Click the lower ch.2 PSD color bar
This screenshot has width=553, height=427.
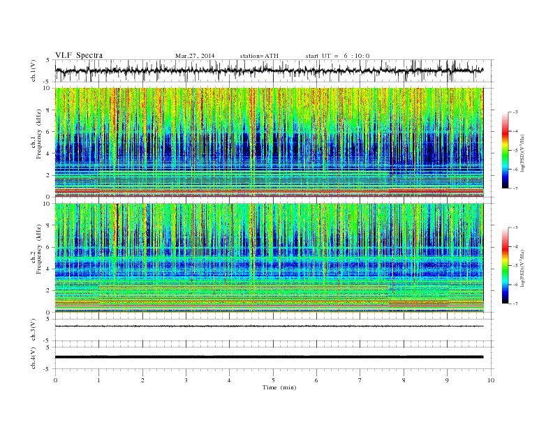point(505,266)
